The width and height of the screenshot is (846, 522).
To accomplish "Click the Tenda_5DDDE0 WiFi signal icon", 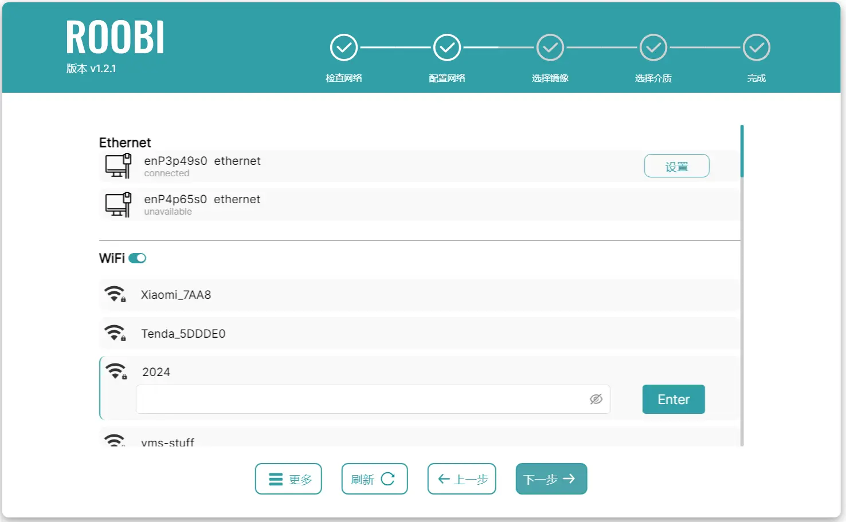I will pyautogui.click(x=115, y=333).
